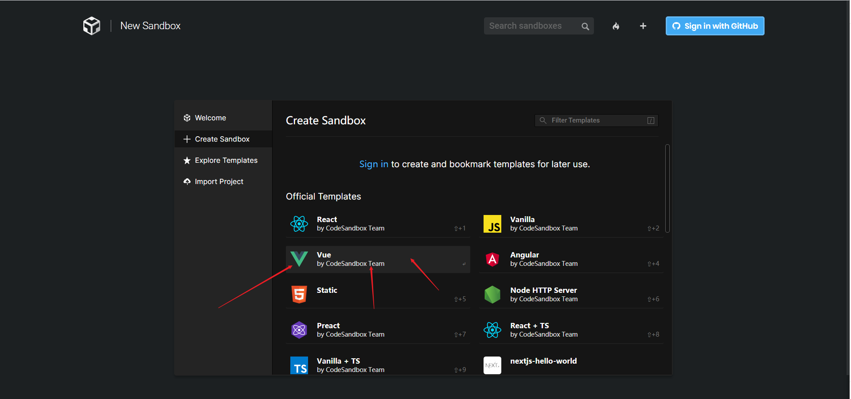The width and height of the screenshot is (851, 399).
Task: Click the Create Sandbox plus icon in sidebar
Action: [187, 139]
